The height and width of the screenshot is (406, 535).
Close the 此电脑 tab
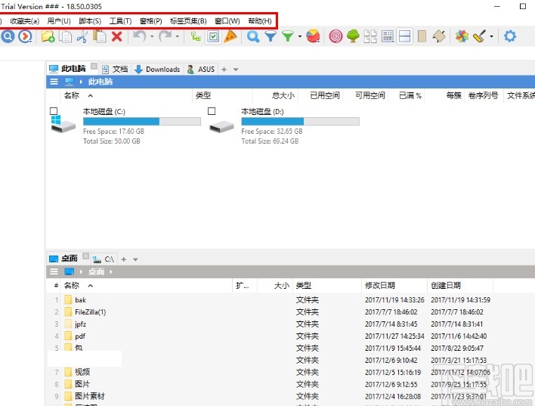pyautogui.click(x=94, y=66)
